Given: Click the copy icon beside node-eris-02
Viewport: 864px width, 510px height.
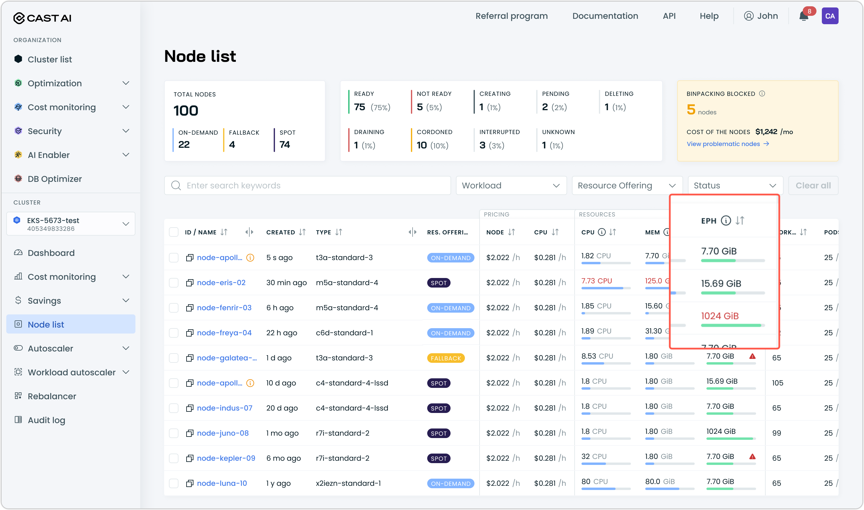Looking at the screenshot, I should coord(190,283).
